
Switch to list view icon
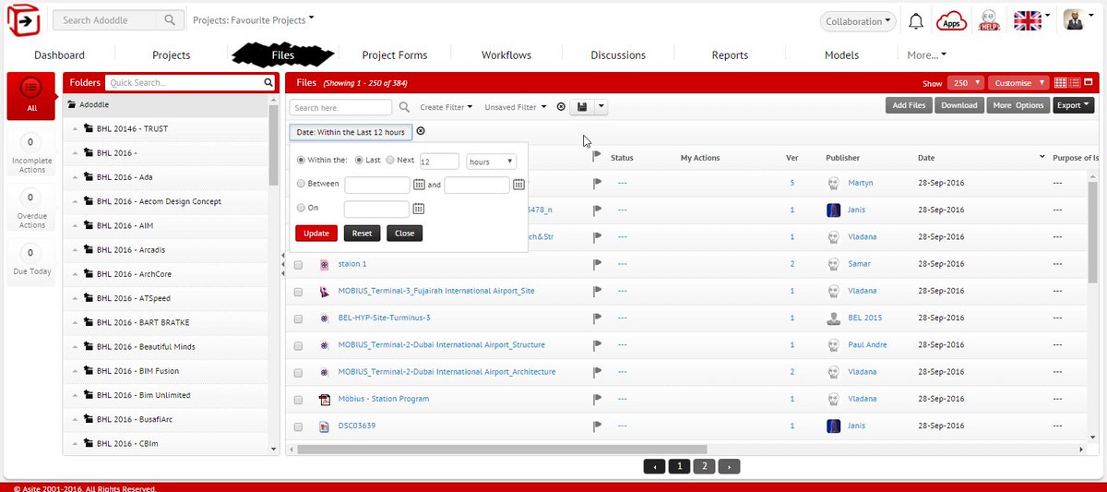1076,83
